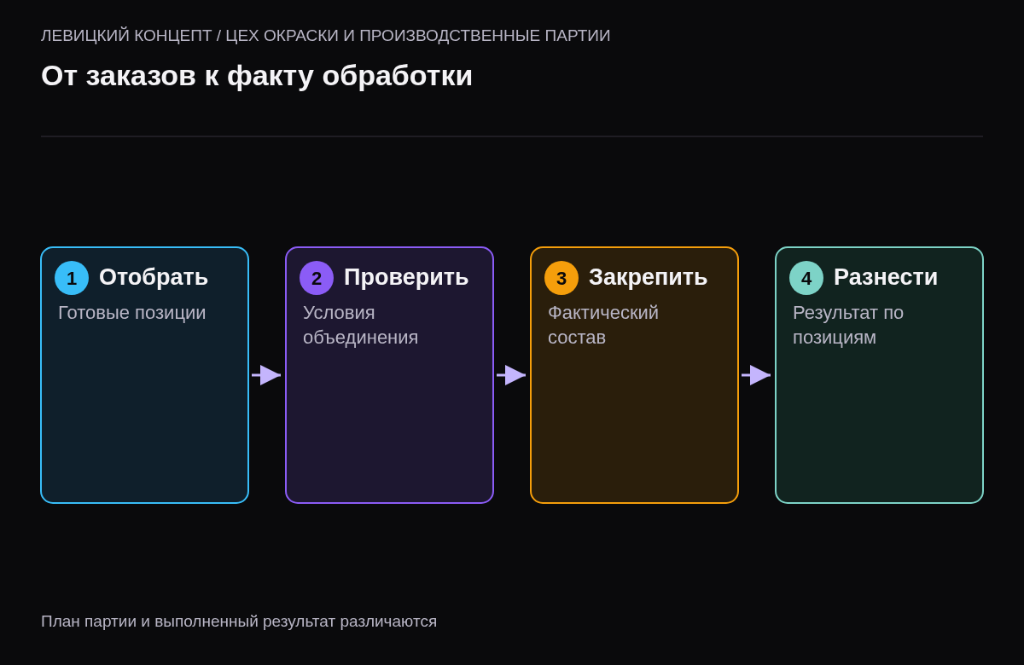Select the 'Закрепить' step title

[x=649, y=277]
